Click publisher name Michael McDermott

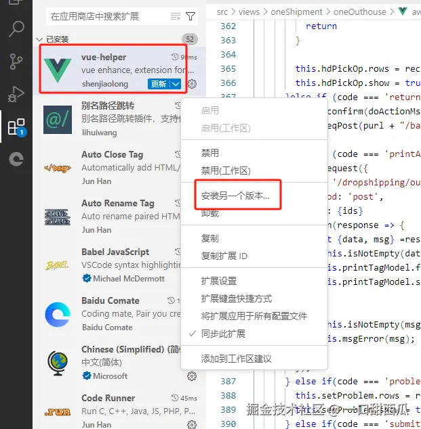(129, 279)
